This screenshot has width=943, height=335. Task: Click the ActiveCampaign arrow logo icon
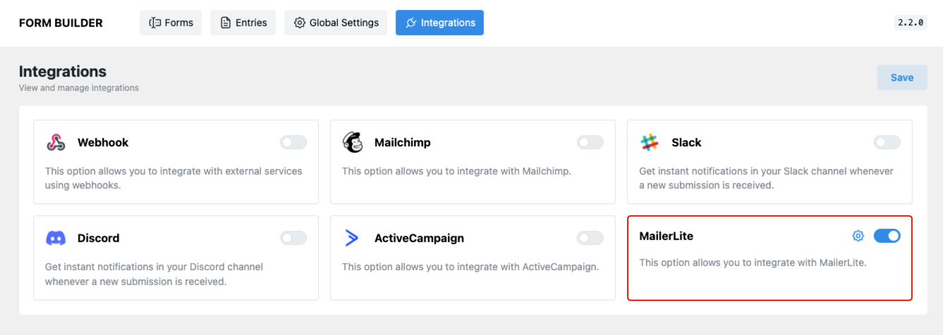click(352, 238)
